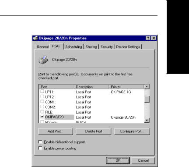Check the COM2: port checkbox
This screenshot has height=167, width=189.
click(42, 107)
